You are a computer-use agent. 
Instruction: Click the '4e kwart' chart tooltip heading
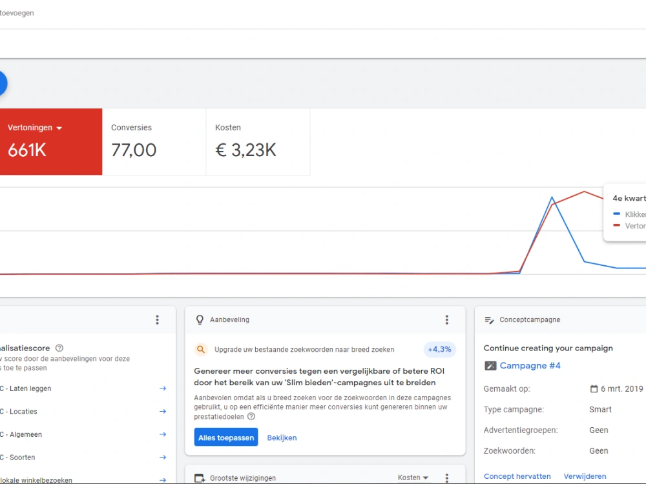pyautogui.click(x=629, y=198)
